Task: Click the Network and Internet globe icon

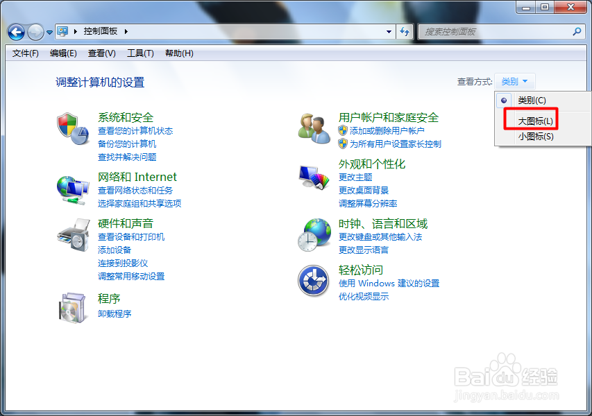Action: 73,190
